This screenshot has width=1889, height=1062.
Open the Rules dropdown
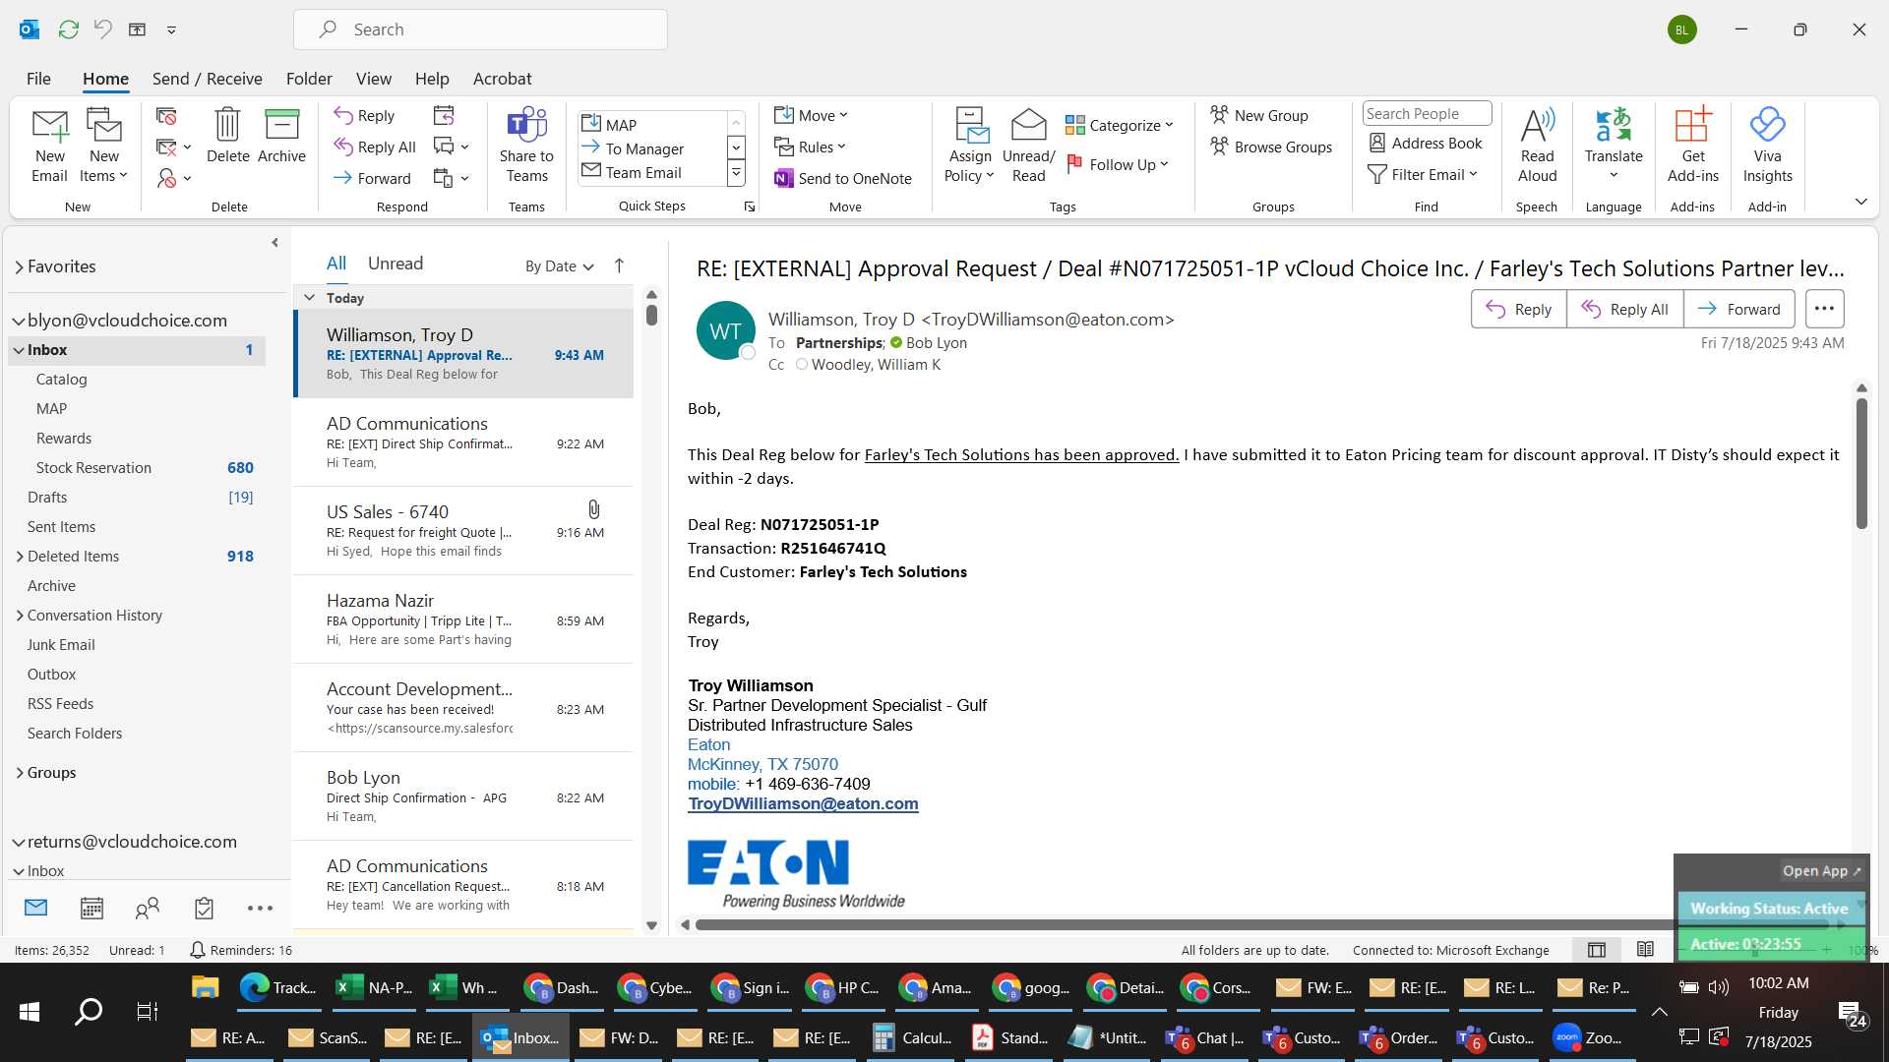pos(810,147)
